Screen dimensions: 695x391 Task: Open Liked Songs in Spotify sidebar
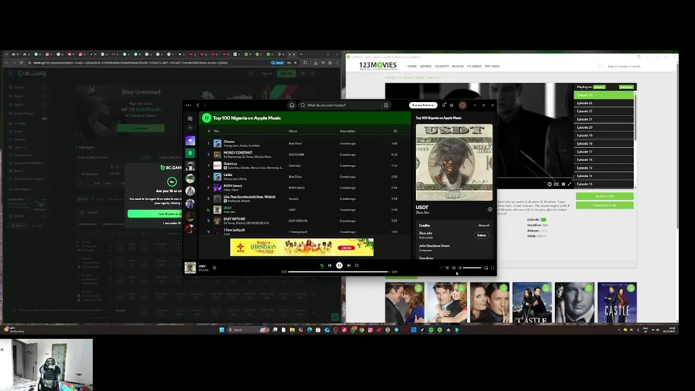pos(190,141)
